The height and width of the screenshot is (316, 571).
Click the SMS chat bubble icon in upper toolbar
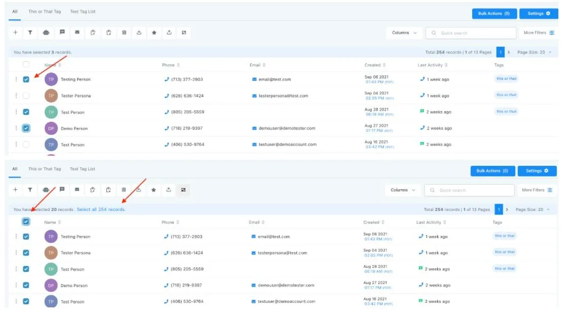pyautogui.click(x=62, y=32)
